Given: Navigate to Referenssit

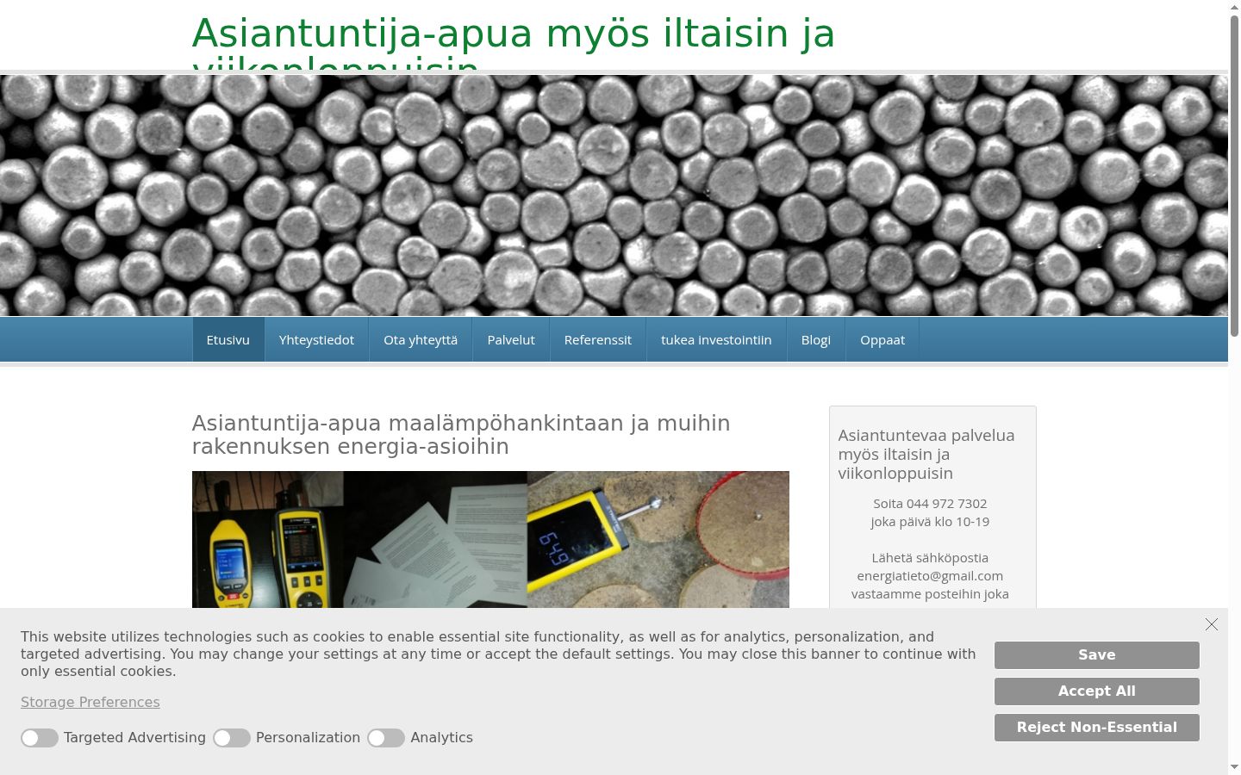Looking at the screenshot, I should 598,339.
